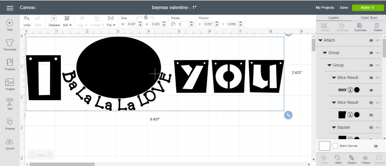The image size is (386, 166).
Task: Click the resize handle on selection corner
Action: coord(288,115)
